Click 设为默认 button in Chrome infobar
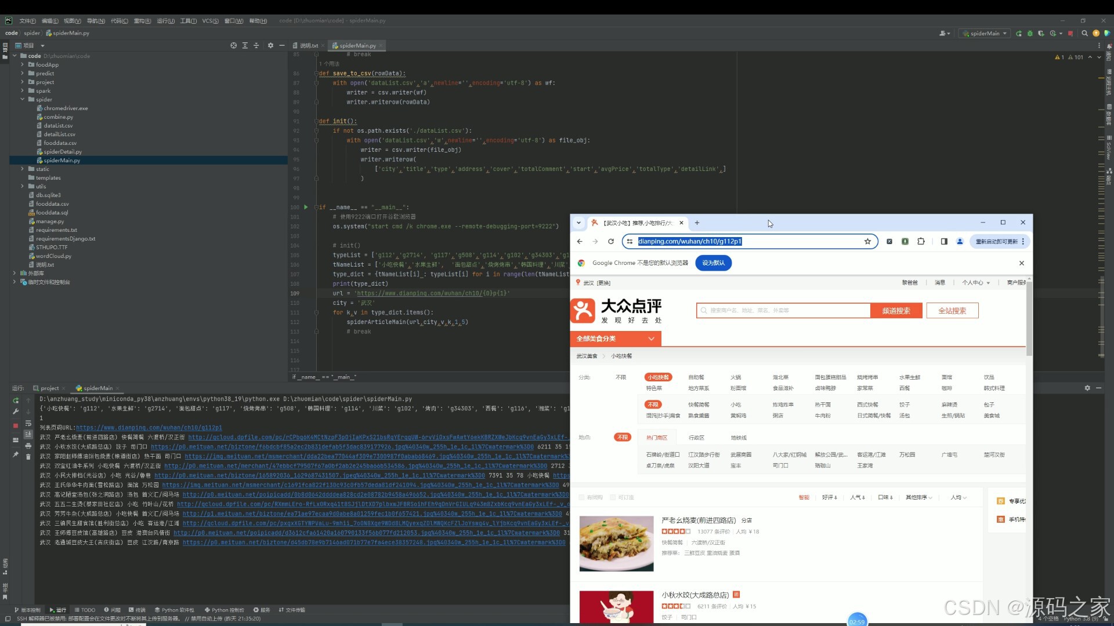The width and height of the screenshot is (1114, 626). pos(713,263)
